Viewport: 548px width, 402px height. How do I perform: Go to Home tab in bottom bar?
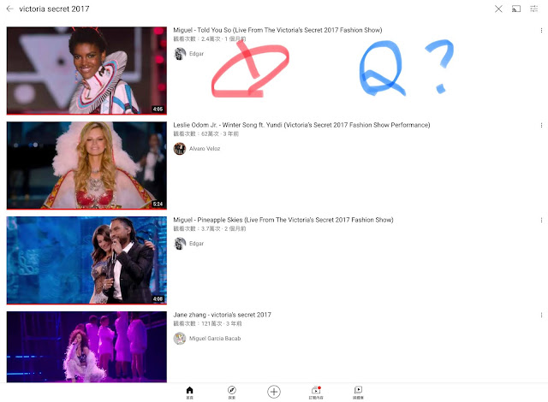[189, 393]
